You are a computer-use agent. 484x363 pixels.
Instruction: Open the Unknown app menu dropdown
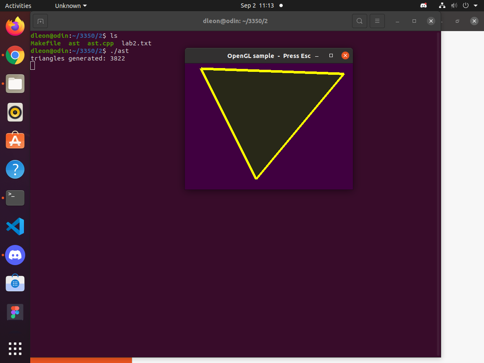pos(71,5)
